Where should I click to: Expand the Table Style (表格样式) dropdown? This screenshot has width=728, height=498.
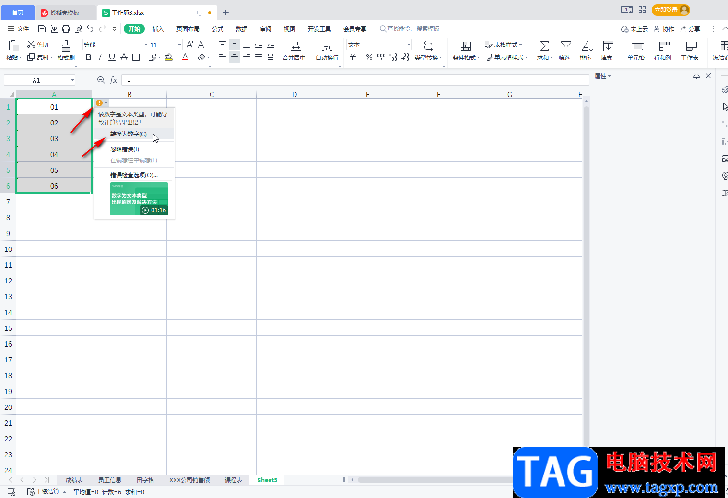coord(521,45)
